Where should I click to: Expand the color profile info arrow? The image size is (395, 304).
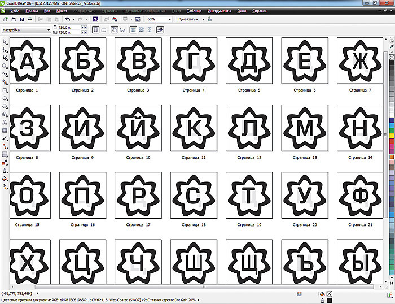pos(198,300)
